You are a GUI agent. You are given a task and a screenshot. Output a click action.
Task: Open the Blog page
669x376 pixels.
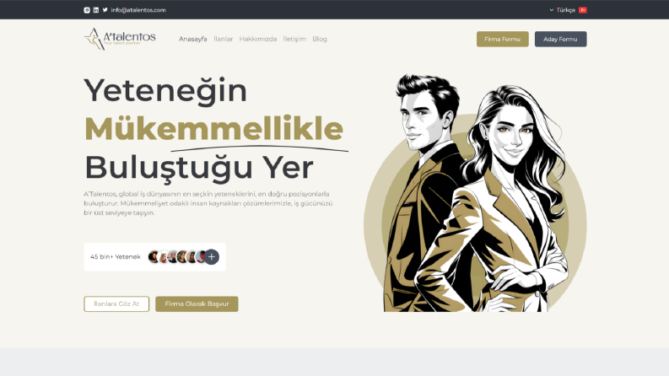coord(320,39)
